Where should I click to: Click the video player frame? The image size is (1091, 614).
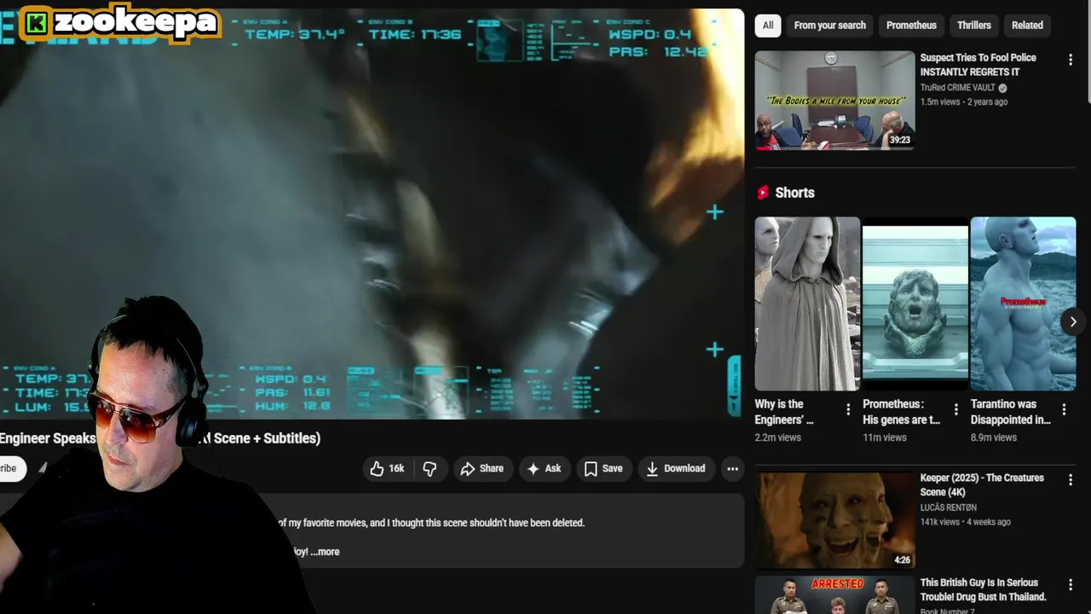click(x=372, y=213)
